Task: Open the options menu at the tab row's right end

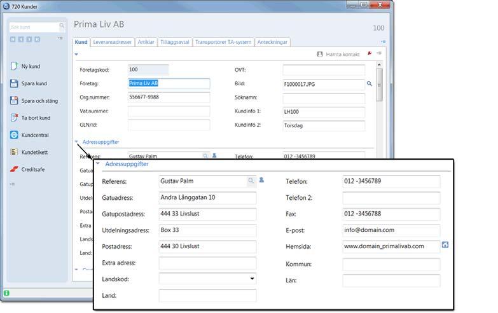Action: [x=384, y=41]
